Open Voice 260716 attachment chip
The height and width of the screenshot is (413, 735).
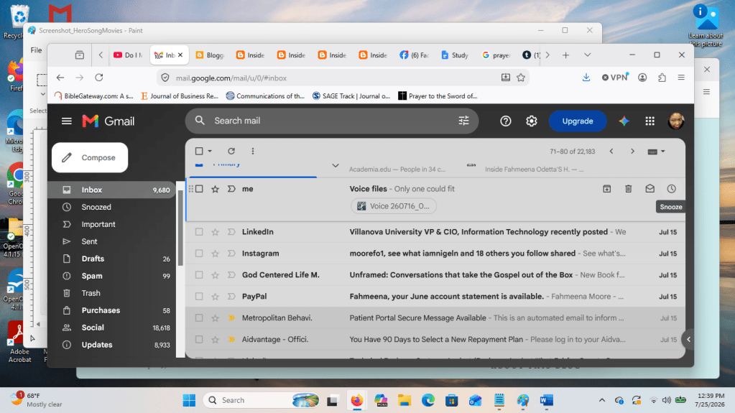[393, 206]
